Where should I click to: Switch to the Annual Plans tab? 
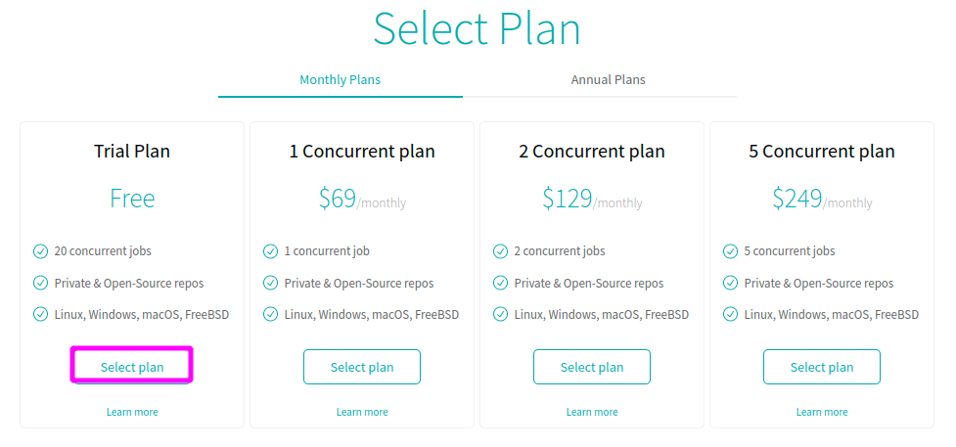[x=608, y=80]
